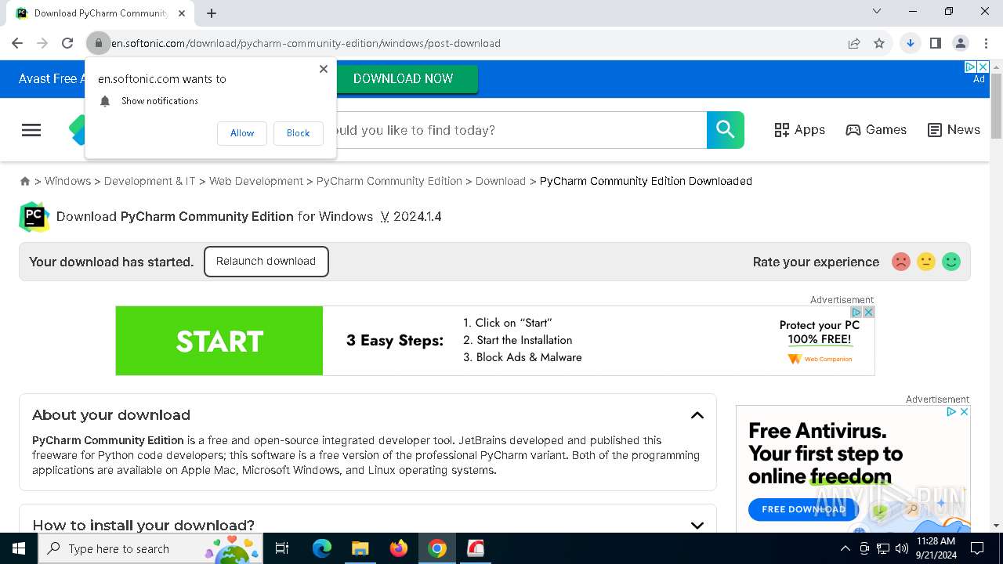This screenshot has width=1003, height=564.
Task: Close the Free Antivirus side ad
Action: [965, 411]
